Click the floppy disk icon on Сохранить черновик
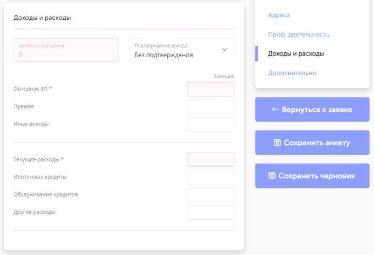This screenshot has height=255, width=374. click(272, 176)
